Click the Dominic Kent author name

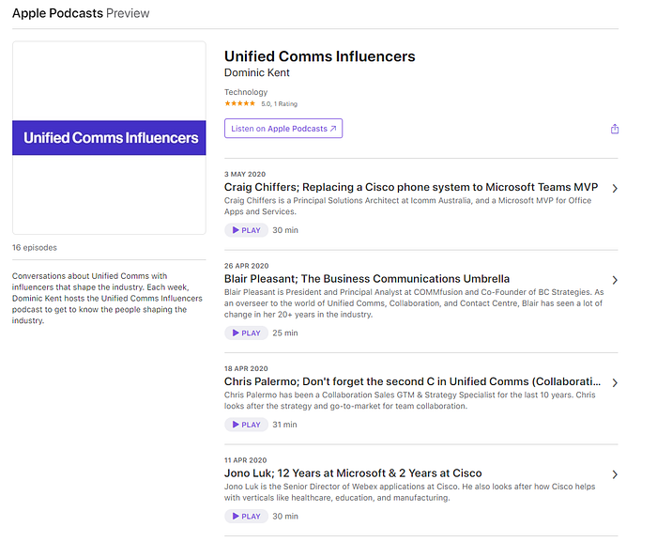coord(257,72)
